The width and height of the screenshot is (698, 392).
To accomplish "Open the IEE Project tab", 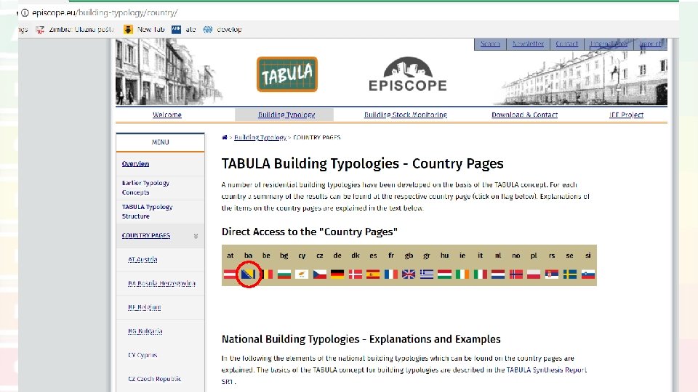I will (x=626, y=115).
